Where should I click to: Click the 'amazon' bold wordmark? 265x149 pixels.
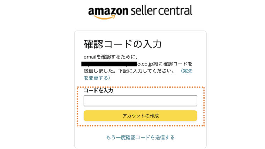tap(108, 11)
